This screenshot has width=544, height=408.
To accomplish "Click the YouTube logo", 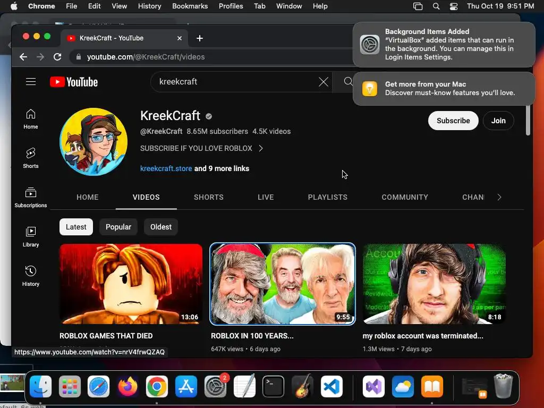I will pos(74,82).
